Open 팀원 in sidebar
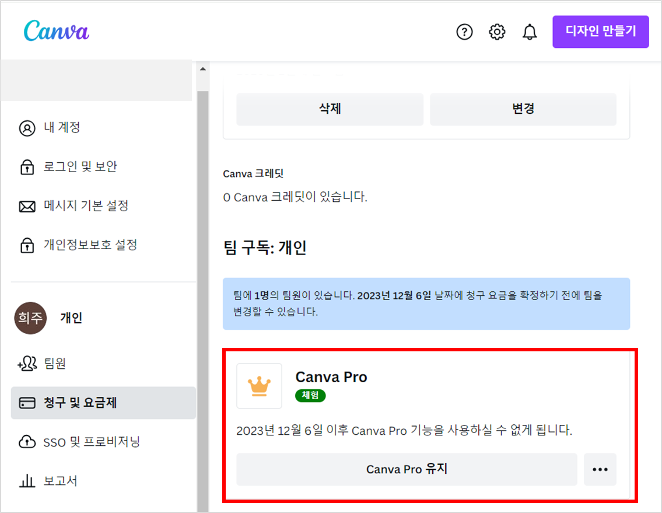 (x=103, y=364)
